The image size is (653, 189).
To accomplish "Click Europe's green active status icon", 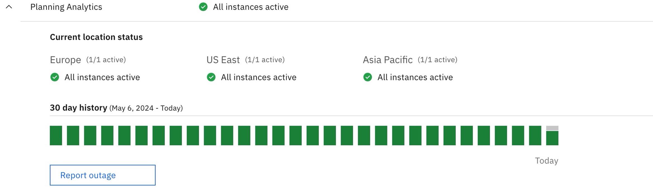I will (x=55, y=77).
